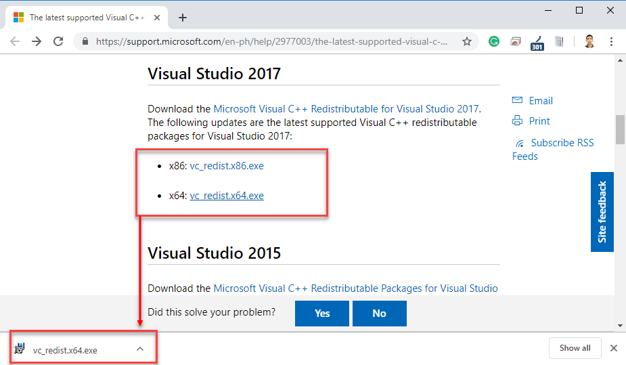626x365 pixels.
Task: Expand the download item options chevron
Action: pos(139,349)
